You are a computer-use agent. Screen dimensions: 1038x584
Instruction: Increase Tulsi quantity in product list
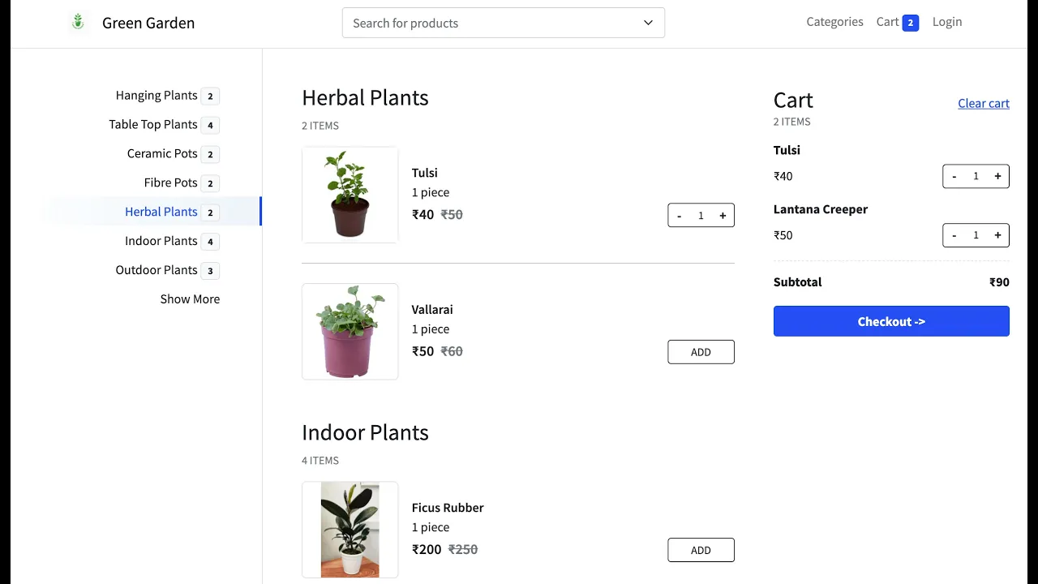point(723,216)
